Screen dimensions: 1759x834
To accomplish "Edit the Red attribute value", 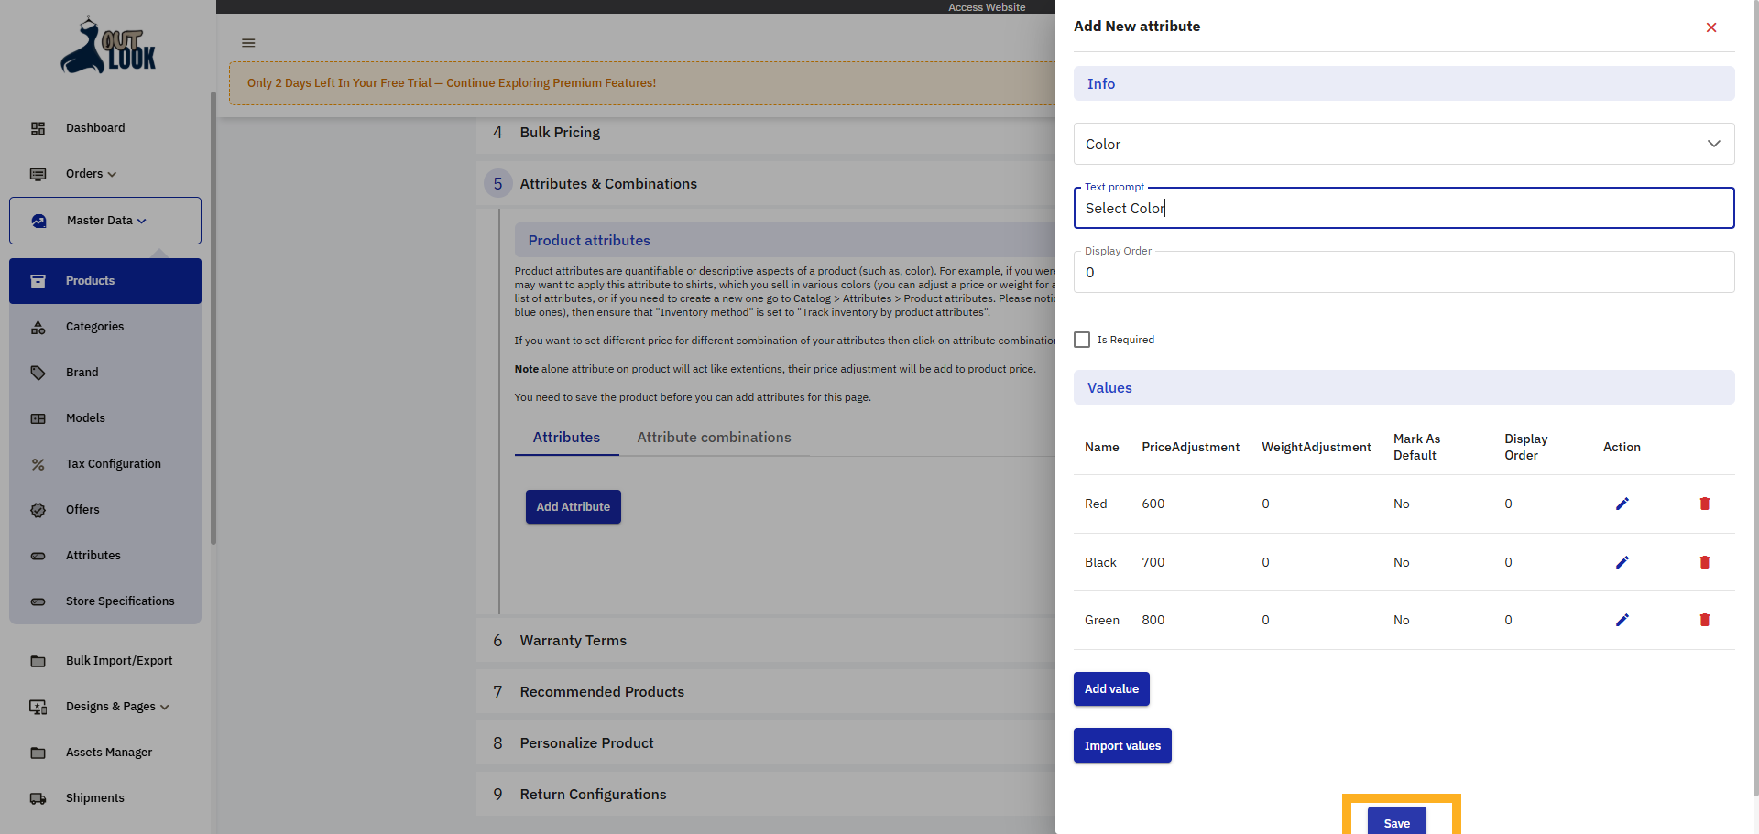I will 1622,504.
